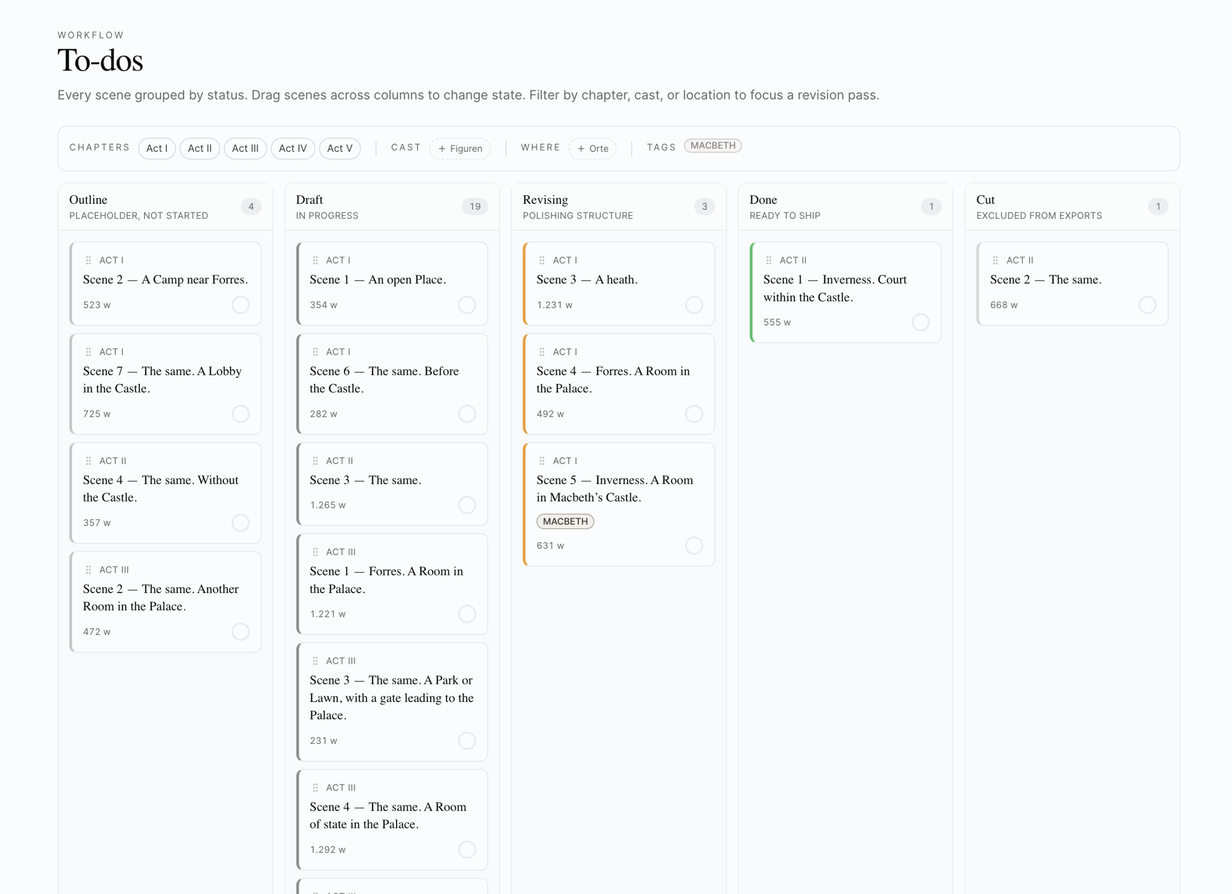Click MACBETH tag on Scene 5 card

(x=565, y=521)
